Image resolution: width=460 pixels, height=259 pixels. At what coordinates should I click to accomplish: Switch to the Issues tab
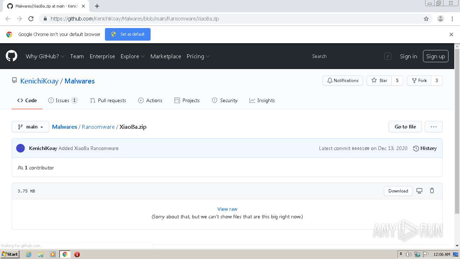pyautogui.click(x=63, y=100)
